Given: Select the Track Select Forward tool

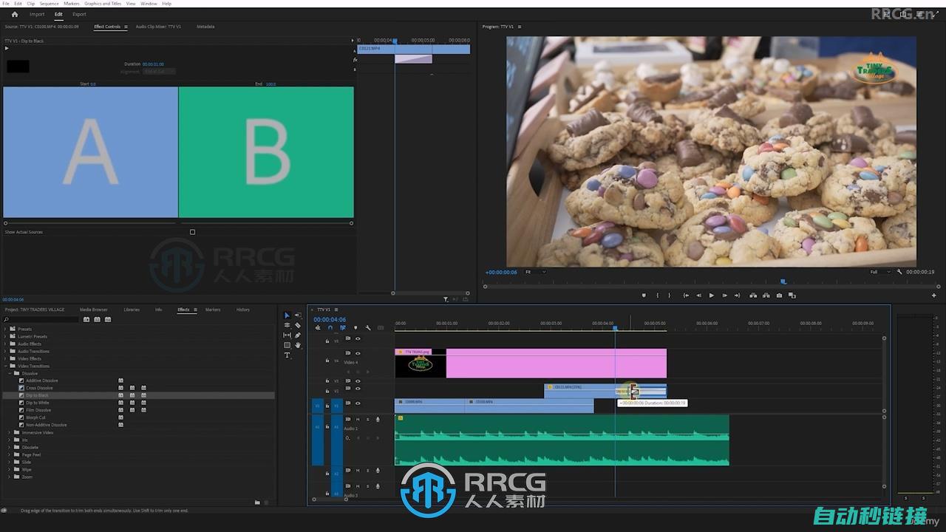Looking at the screenshot, I should tap(298, 316).
